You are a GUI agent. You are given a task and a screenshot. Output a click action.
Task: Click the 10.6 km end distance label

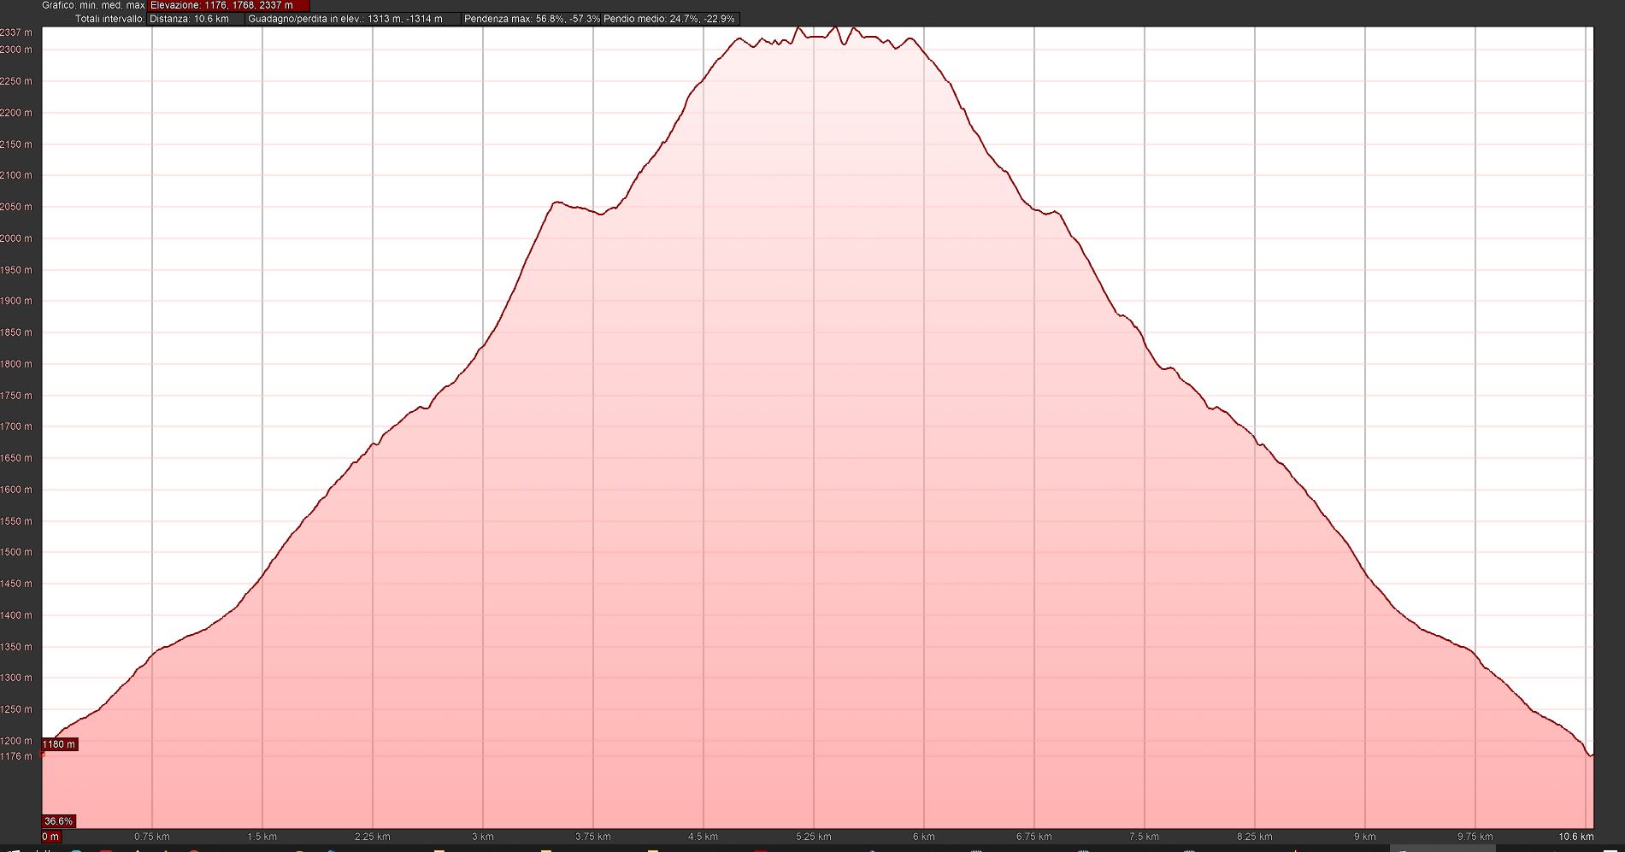pos(1575,837)
